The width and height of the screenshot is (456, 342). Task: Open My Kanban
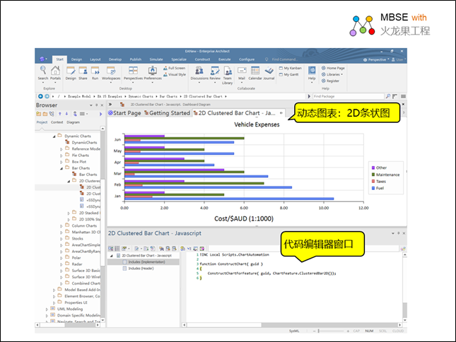click(291, 68)
